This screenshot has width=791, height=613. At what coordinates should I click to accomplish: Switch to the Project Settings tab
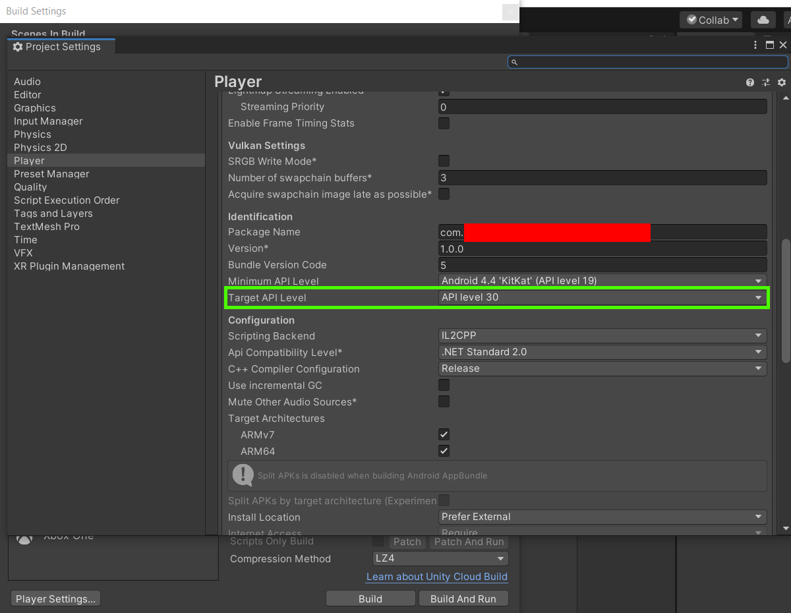click(61, 47)
